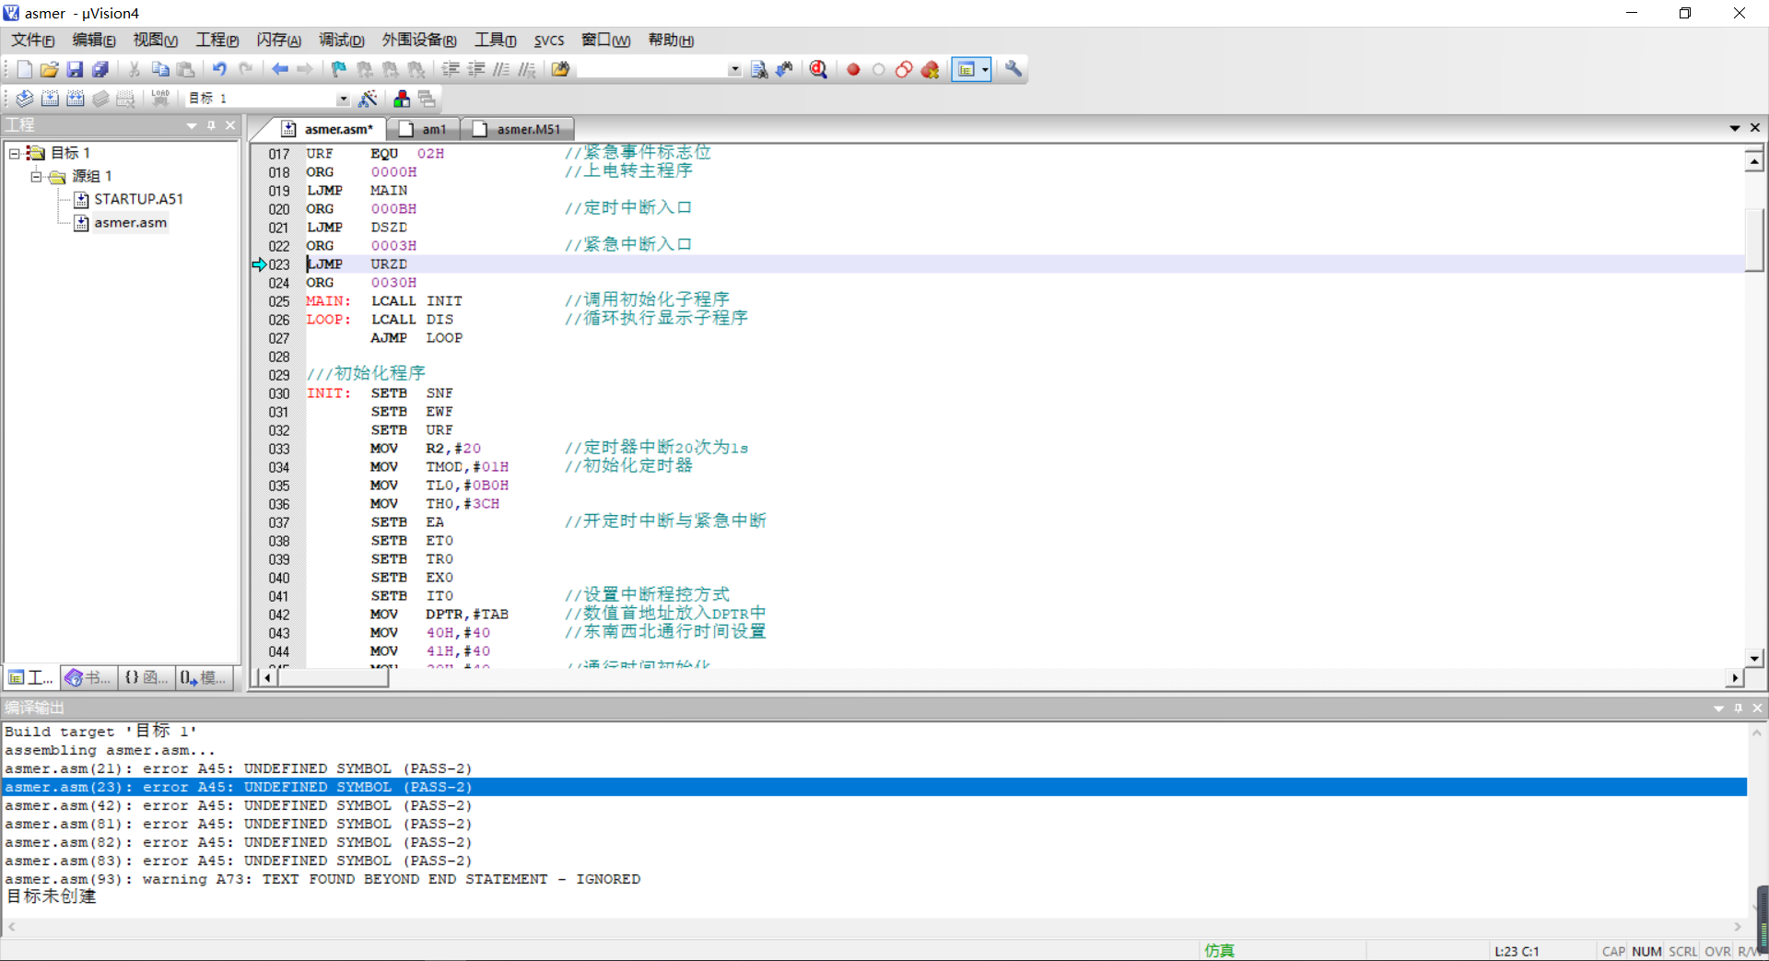1769x961 pixels.
Task: Select error line asmer.asm(21)
Action: [x=238, y=768]
